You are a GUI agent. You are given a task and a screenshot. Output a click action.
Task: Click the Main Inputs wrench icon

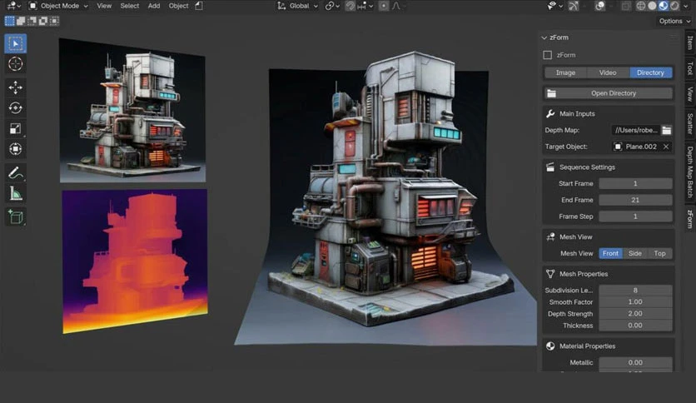point(550,113)
